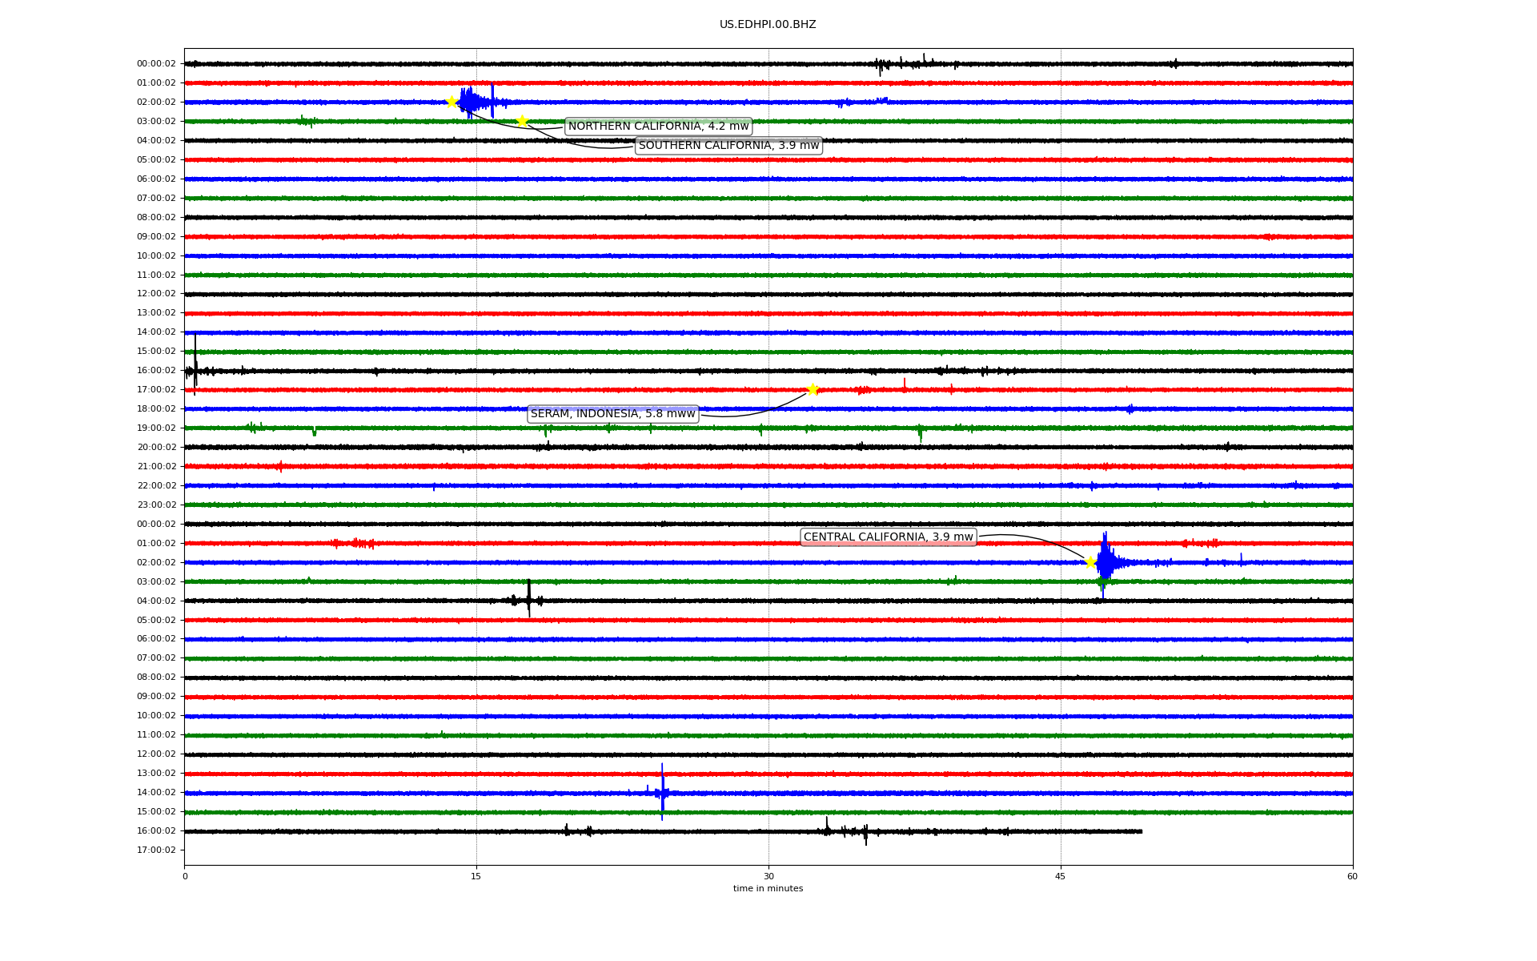Click the 15 tick label on x-axis

(476, 876)
